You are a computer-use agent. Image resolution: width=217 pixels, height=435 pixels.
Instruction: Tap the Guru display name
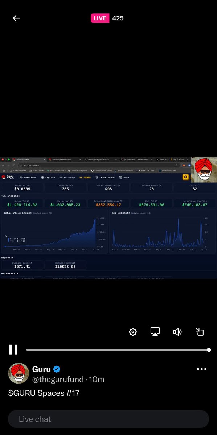(x=41, y=369)
